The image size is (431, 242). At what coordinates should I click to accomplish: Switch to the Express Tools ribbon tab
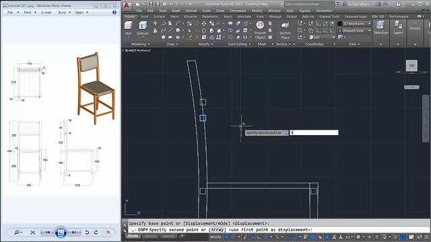[x=329, y=16]
